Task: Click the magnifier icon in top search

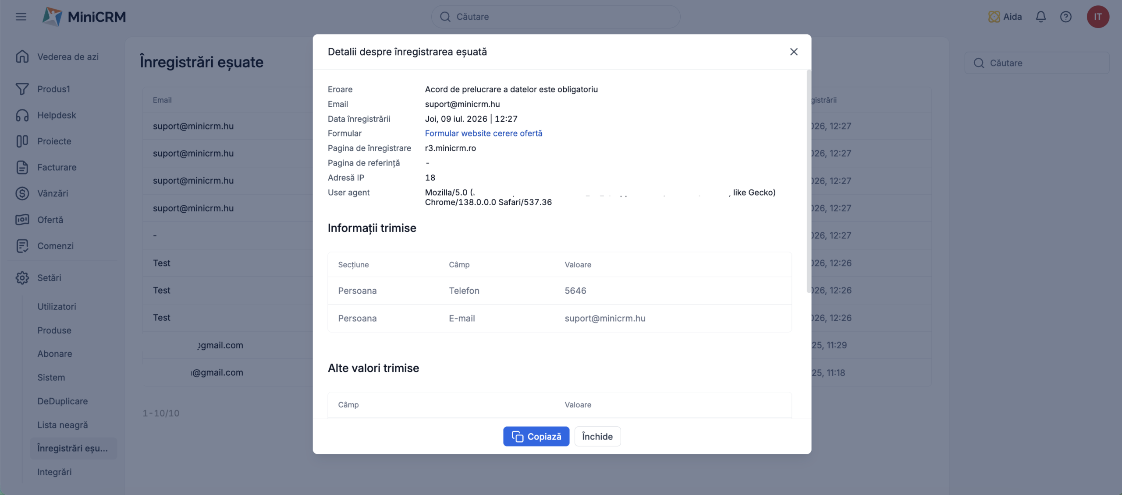Action: click(445, 17)
